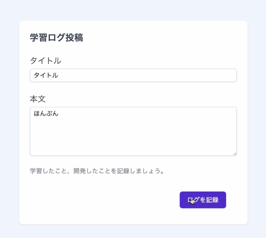
Task: Click the empty right side of 本文 textarea
Action: point(200,127)
